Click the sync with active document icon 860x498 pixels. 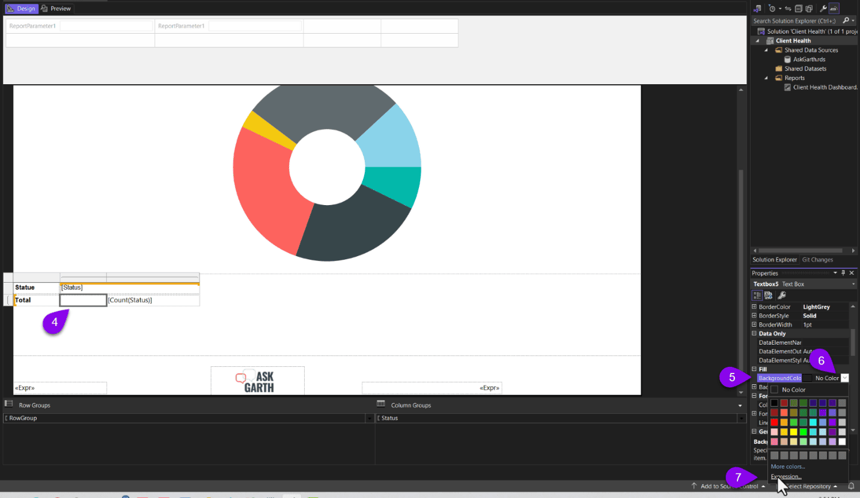pos(788,8)
